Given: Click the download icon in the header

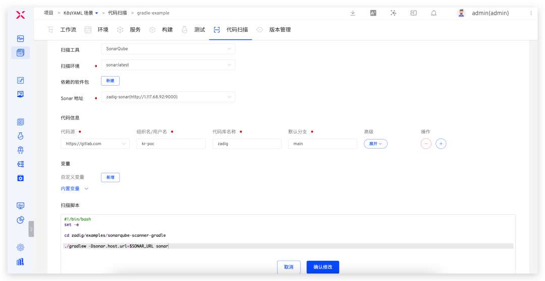Looking at the screenshot, I should click(353, 13).
